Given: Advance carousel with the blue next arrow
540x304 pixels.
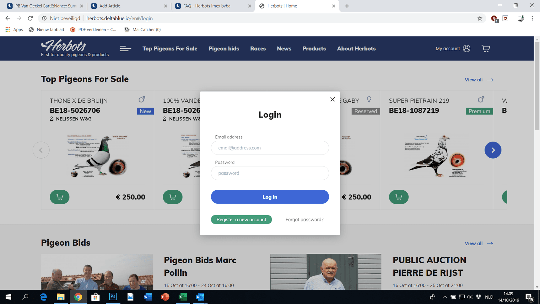Looking at the screenshot, I should pos(493,150).
